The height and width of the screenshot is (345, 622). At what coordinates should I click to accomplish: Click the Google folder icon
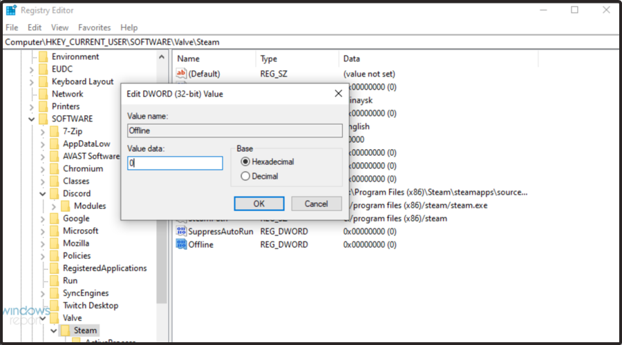coord(55,218)
